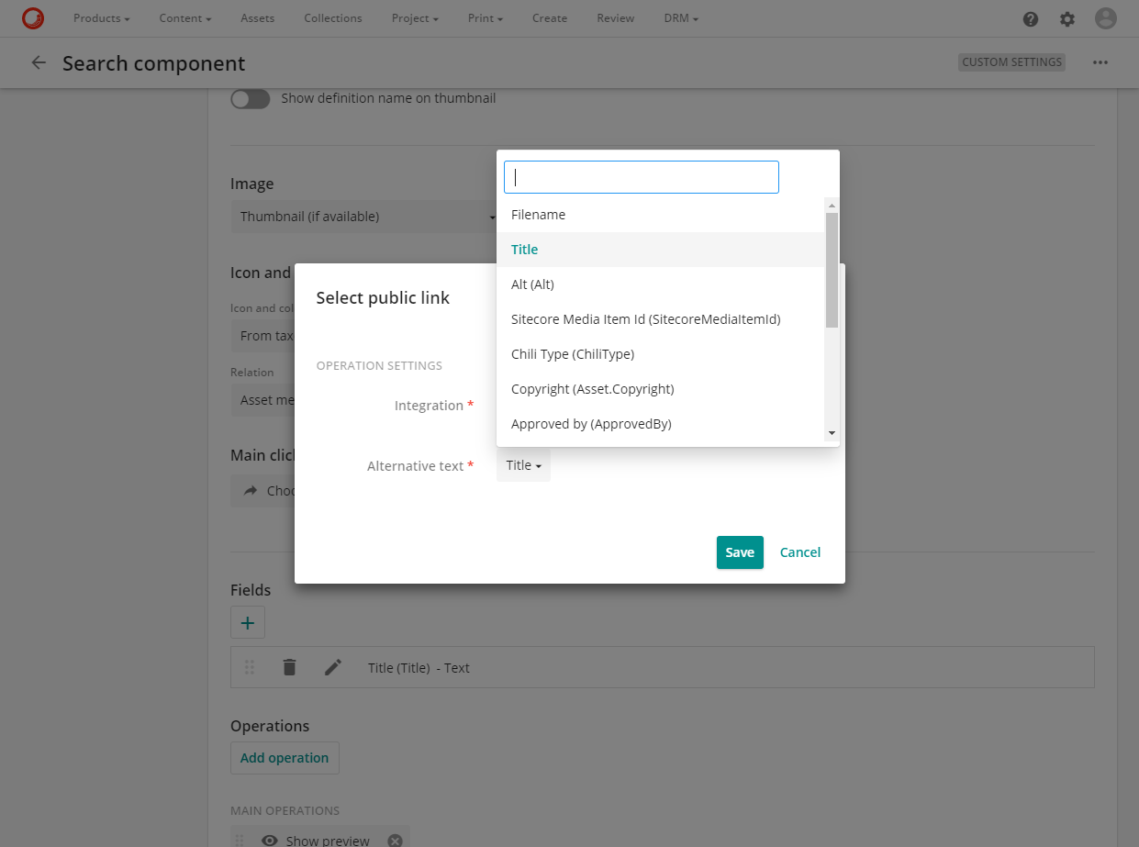Open the more options ellipsis menu
1139x847 pixels.
[1100, 62]
